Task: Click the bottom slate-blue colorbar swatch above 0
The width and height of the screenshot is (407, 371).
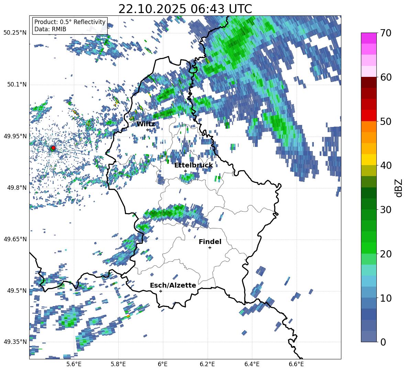Action: [368, 336]
